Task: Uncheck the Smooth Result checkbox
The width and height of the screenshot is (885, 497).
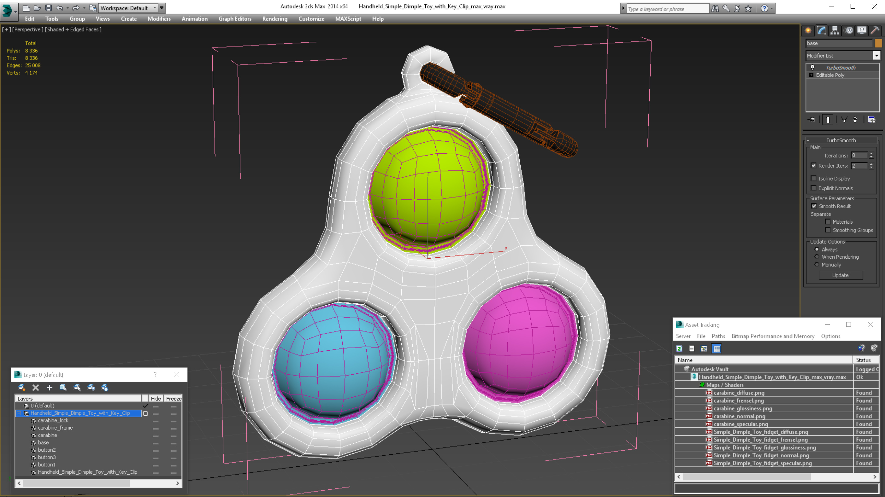Action: tap(813, 206)
